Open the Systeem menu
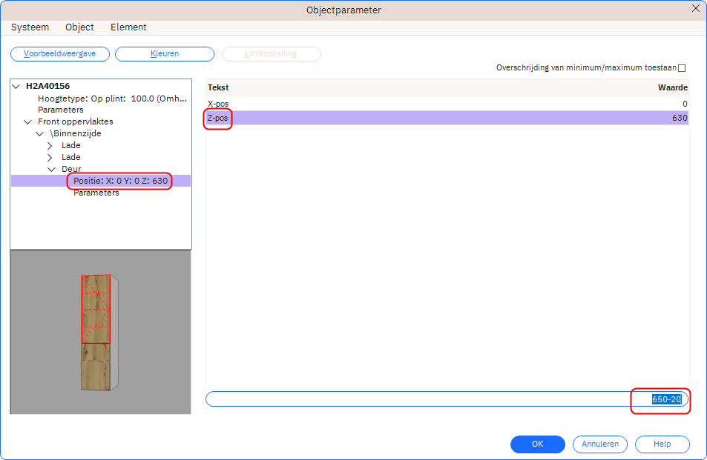707x460 pixels. pos(30,27)
